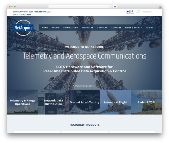Click the yellow minimize window button
The image size is (169, 143).
click(x=12, y=7)
